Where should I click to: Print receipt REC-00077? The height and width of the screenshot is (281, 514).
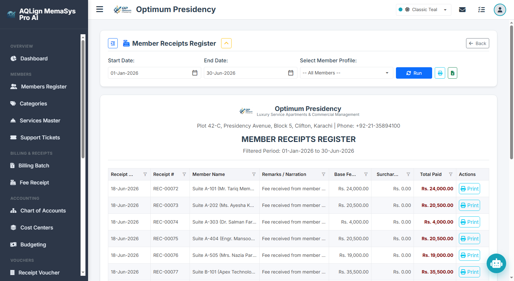(x=469, y=272)
